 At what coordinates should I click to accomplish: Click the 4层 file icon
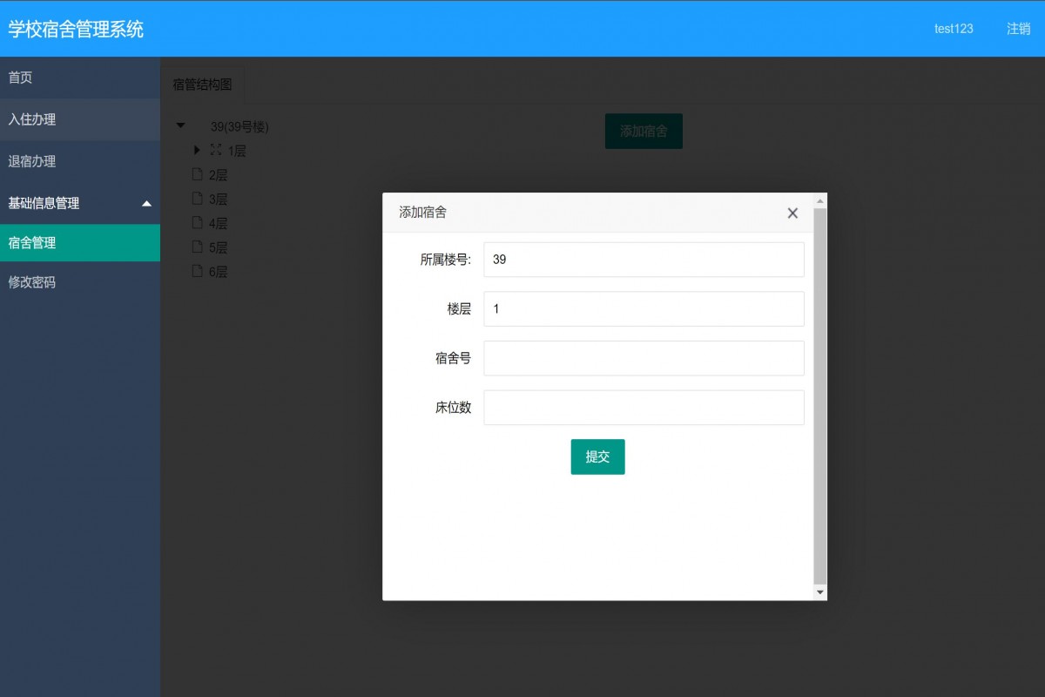coord(198,223)
